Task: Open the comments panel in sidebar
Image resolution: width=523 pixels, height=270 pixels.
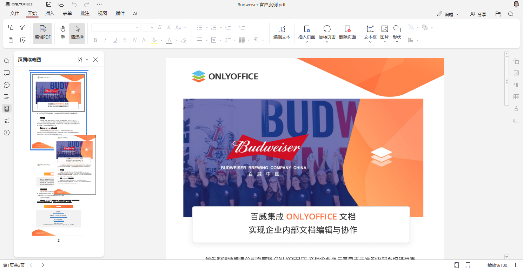Action: 7,73
